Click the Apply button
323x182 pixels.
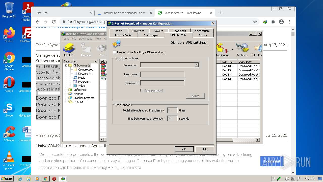coord(195,96)
